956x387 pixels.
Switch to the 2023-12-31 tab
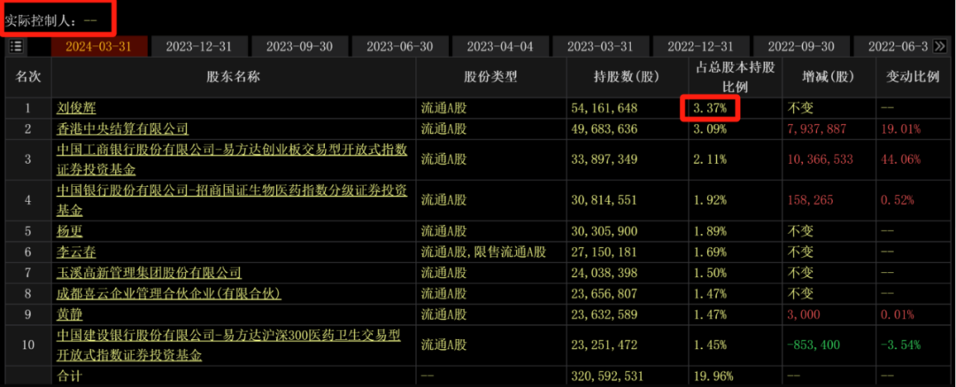199,46
